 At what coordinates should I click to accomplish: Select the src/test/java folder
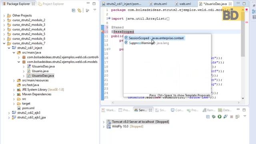(x=30, y=85)
